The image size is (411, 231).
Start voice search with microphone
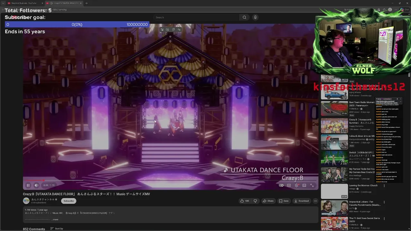pos(255,17)
